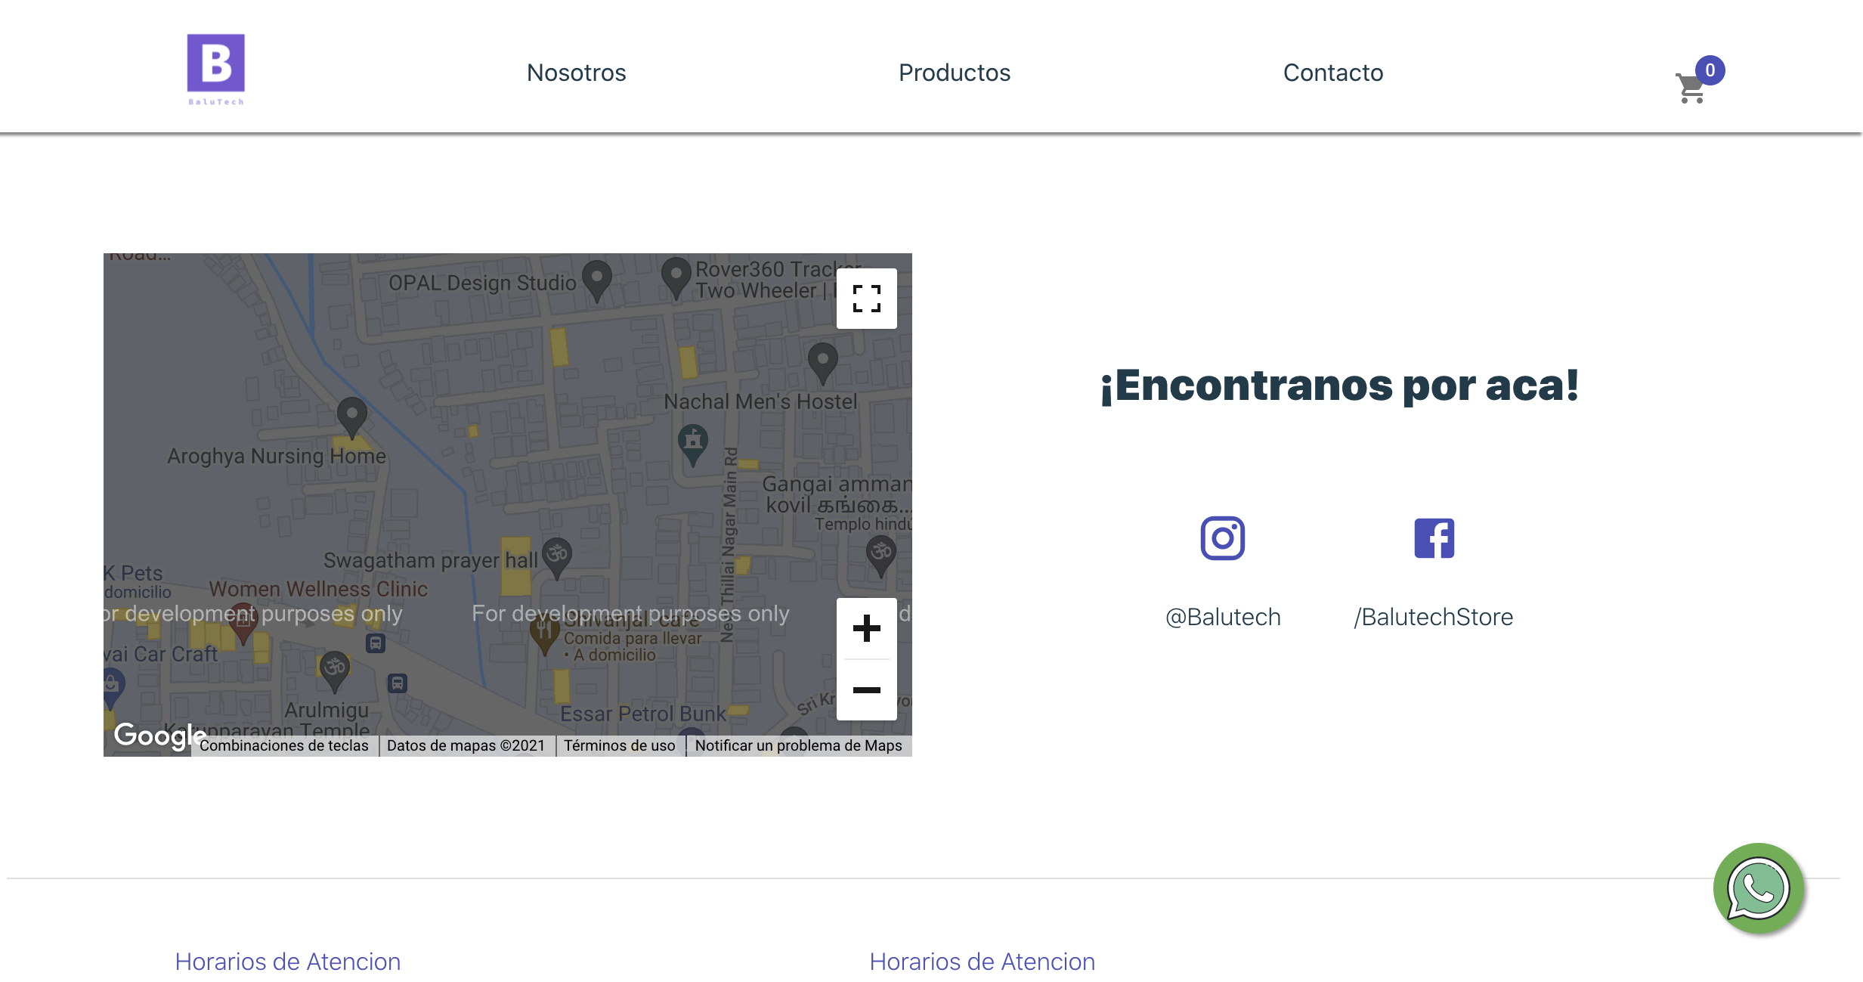Open Términos de uso on the map
This screenshot has height=982, width=1863.
coord(618,745)
